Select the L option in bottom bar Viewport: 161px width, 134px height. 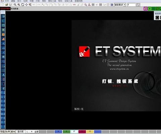[27, 132]
